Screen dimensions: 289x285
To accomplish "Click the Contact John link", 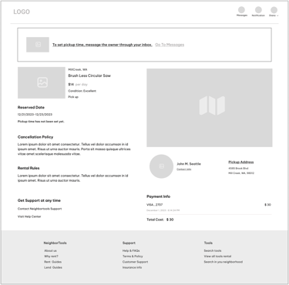I will [184, 169].
